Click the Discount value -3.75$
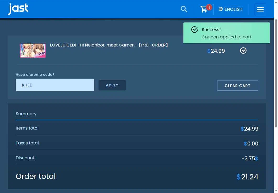The height and width of the screenshot is (193, 278). pyautogui.click(x=250, y=158)
